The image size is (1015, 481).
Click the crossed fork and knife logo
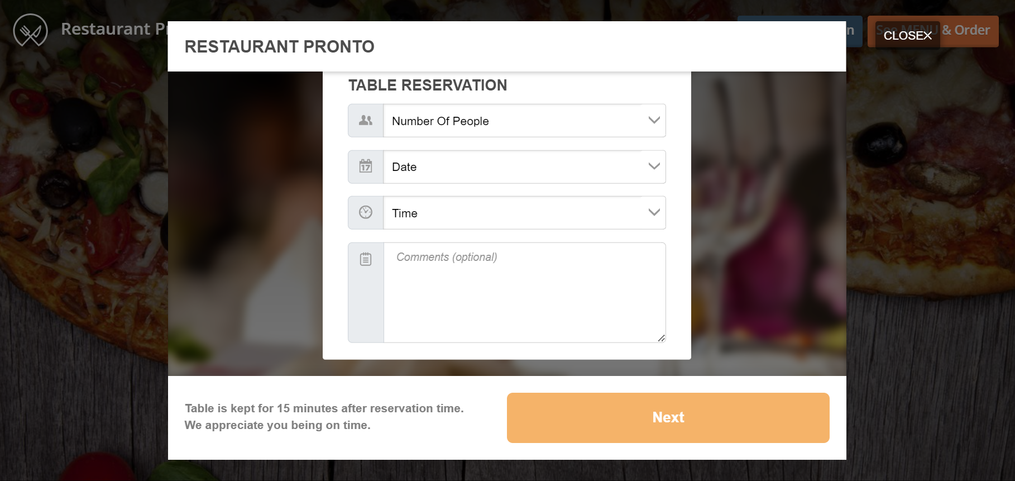(x=31, y=29)
